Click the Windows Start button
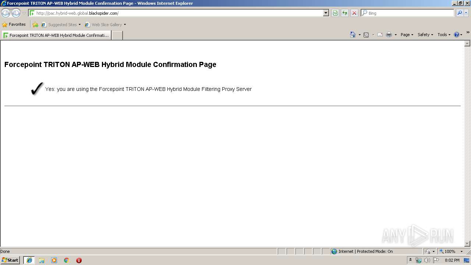The height and width of the screenshot is (265, 471). pyautogui.click(x=10, y=260)
